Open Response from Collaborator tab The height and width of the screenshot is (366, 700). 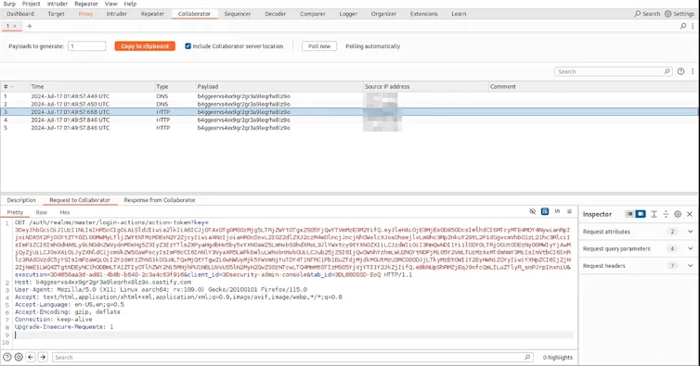point(160,200)
